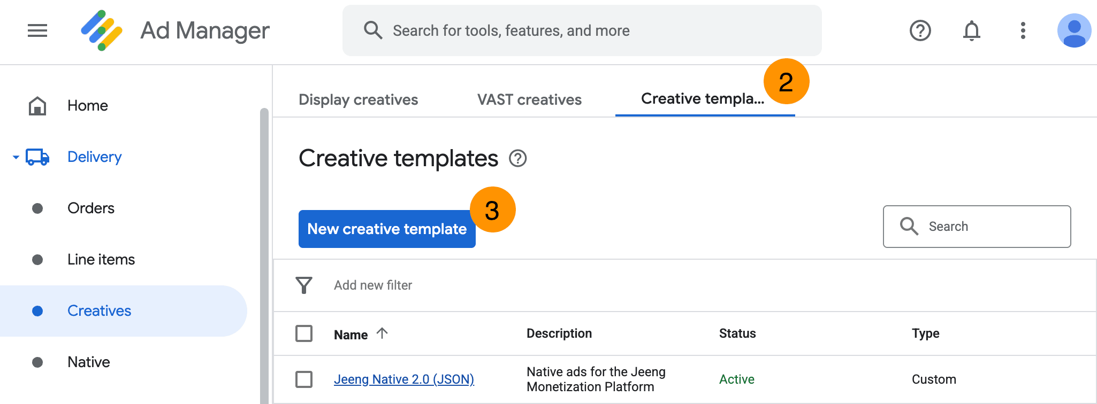Go to Line items in sidebar

pyautogui.click(x=101, y=260)
